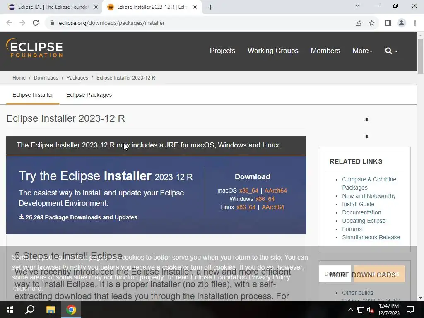Click the Chrome taskbar icon
The image size is (424, 318).
click(x=71, y=310)
